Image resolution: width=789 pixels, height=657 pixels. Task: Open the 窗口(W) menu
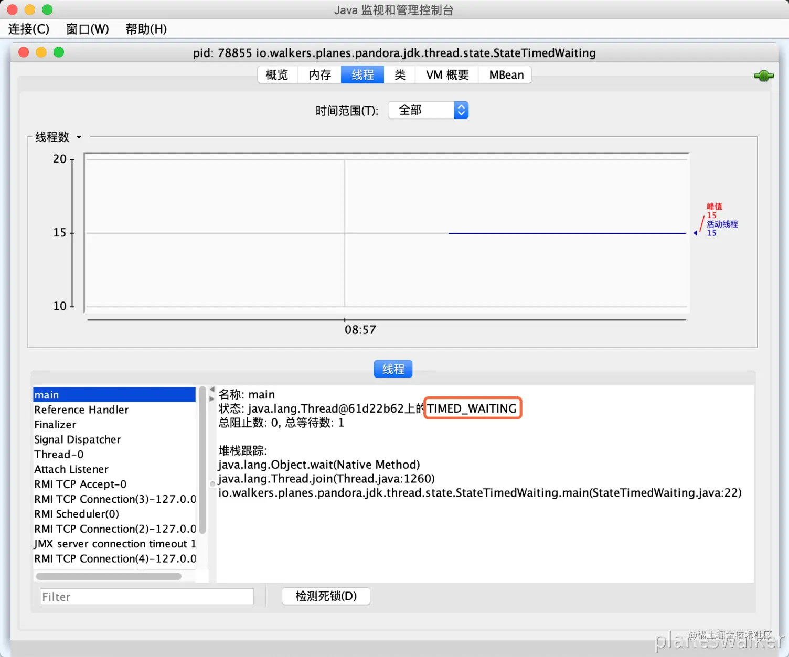pyautogui.click(x=87, y=29)
